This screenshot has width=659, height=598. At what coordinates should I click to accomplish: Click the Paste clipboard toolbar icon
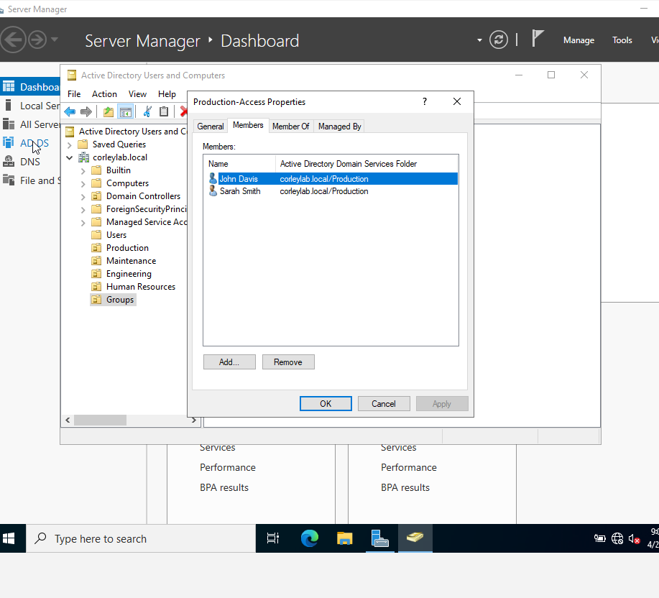coord(163,111)
